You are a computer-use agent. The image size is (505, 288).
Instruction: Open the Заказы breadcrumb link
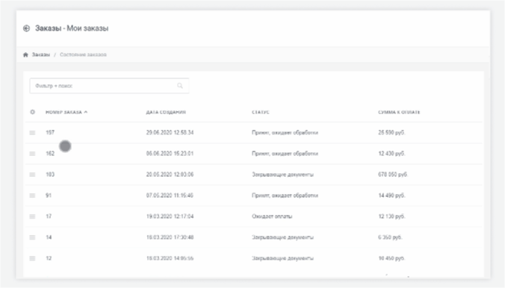click(41, 54)
